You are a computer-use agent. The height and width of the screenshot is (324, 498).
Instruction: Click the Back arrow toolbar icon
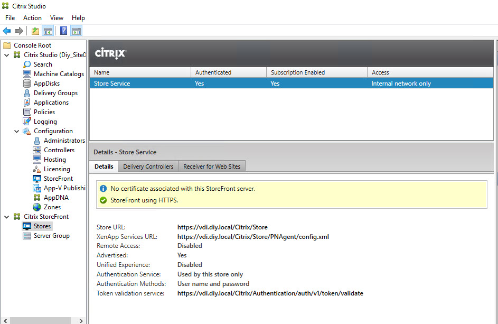(x=7, y=31)
